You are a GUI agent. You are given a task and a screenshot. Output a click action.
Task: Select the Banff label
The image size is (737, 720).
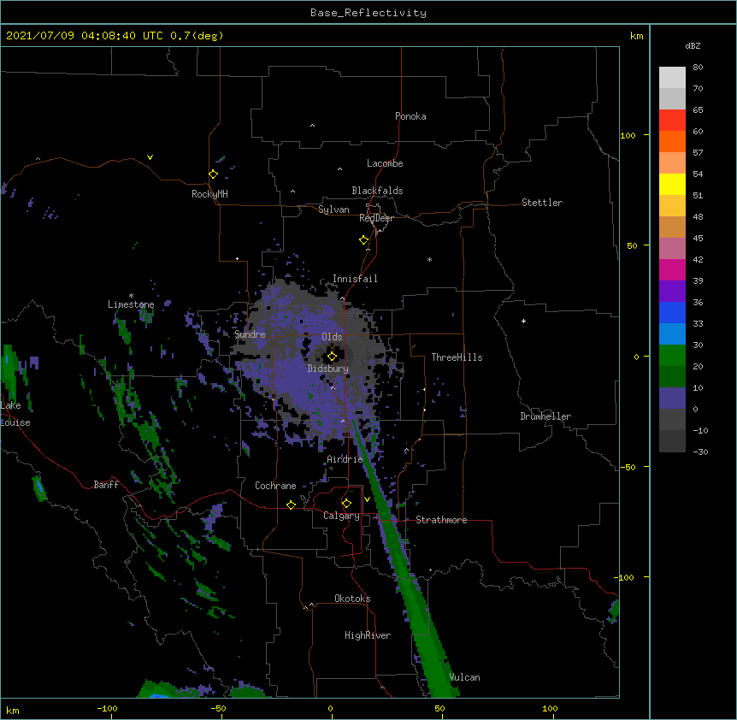(x=106, y=485)
